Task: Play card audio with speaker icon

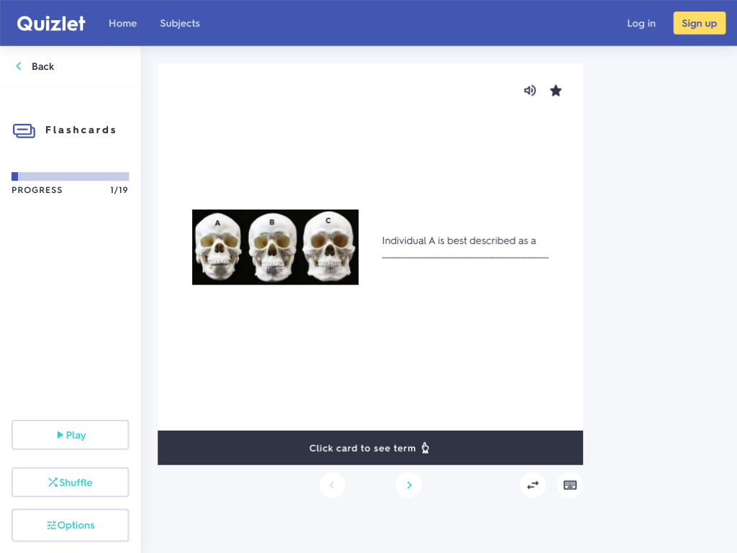Action: point(530,90)
